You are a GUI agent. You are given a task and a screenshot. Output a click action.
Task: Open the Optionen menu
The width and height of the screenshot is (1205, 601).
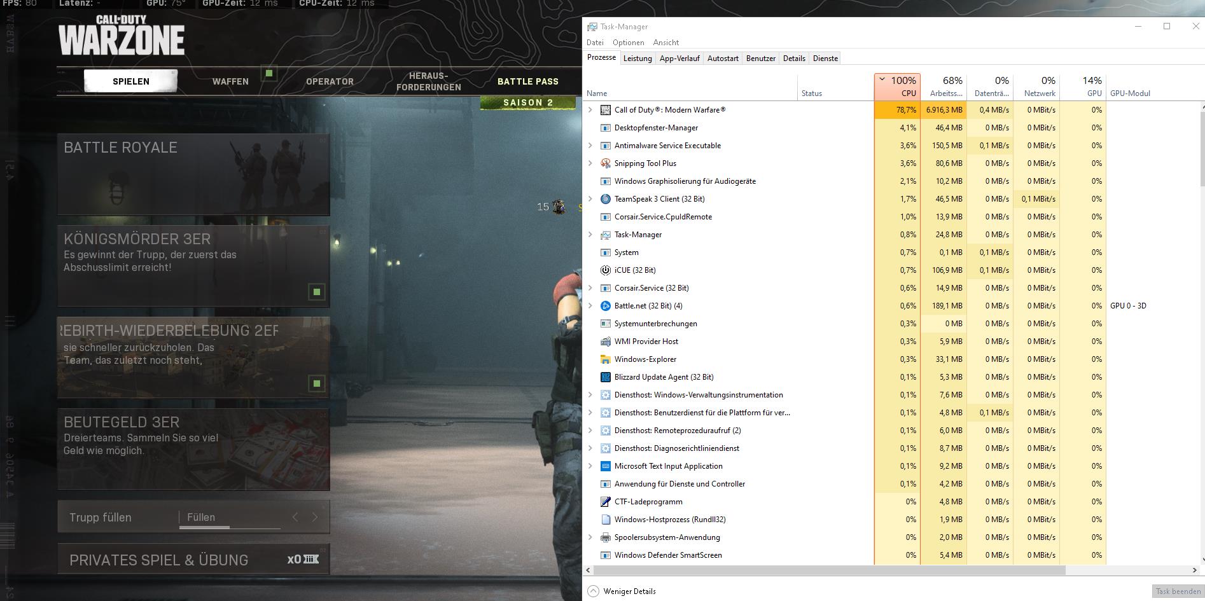(x=629, y=43)
